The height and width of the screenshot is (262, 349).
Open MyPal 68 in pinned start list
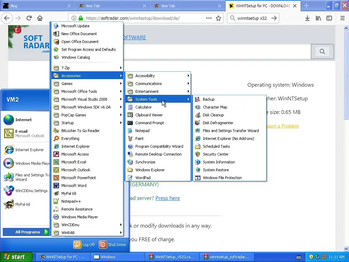(26, 204)
